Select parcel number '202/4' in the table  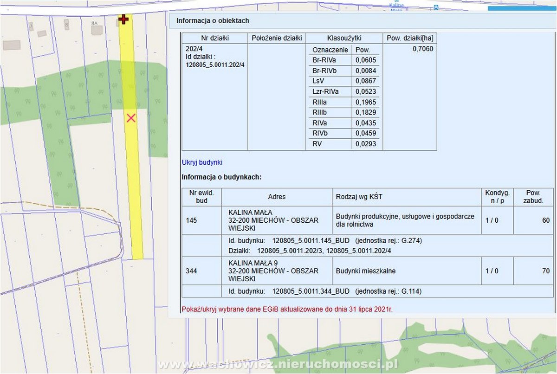tap(193, 49)
